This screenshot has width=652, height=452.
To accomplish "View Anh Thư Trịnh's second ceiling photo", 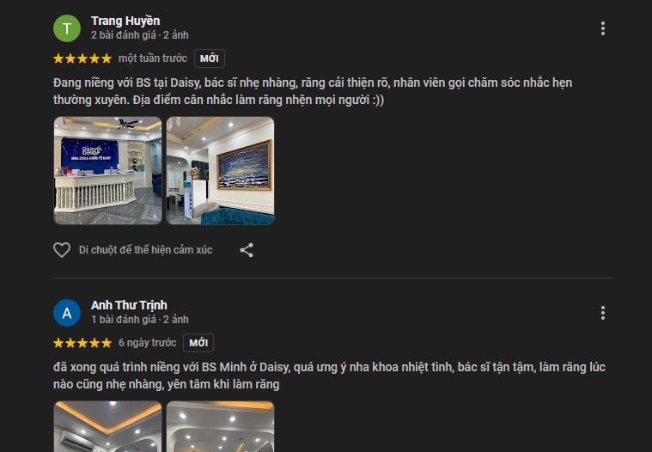I will [221, 426].
